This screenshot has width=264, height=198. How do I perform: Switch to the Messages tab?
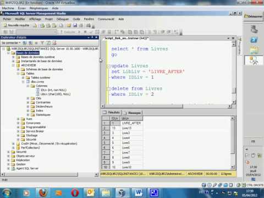point(132,113)
